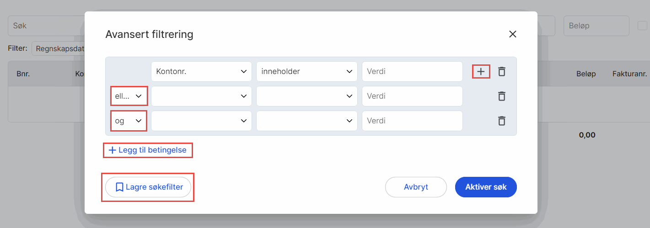This screenshot has height=228, width=650.
Task: Open the empty operator dropdown in second row
Action: (306, 96)
